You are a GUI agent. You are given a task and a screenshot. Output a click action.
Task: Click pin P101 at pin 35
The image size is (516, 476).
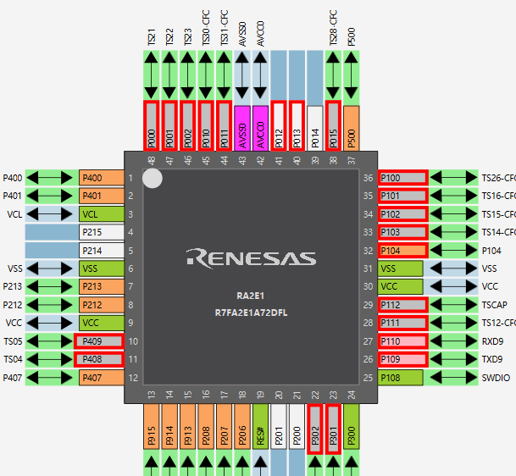coord(403,196)
